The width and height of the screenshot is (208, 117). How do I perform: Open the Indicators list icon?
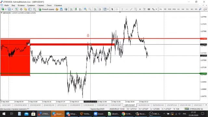point(105,9)
